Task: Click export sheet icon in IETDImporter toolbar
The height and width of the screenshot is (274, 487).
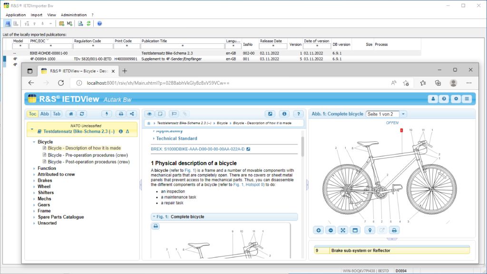Action: (x=80, y=24)
